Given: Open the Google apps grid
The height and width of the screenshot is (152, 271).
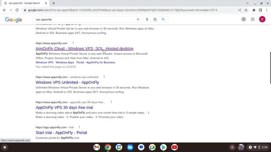Looking at the screenshot, I should [x=253, y=19].
